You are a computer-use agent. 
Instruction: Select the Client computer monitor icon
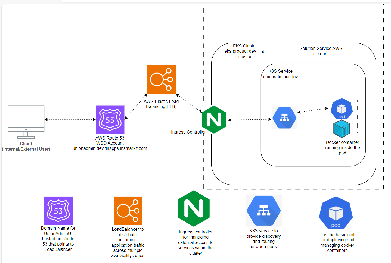tap(26, 122)
